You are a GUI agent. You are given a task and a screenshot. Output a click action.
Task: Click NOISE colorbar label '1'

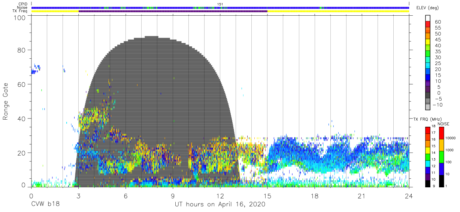447,186
